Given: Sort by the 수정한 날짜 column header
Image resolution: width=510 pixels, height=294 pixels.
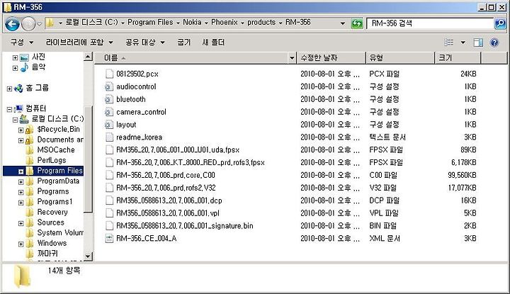Looking at the screenshot, I should click(x=331, y=58).
